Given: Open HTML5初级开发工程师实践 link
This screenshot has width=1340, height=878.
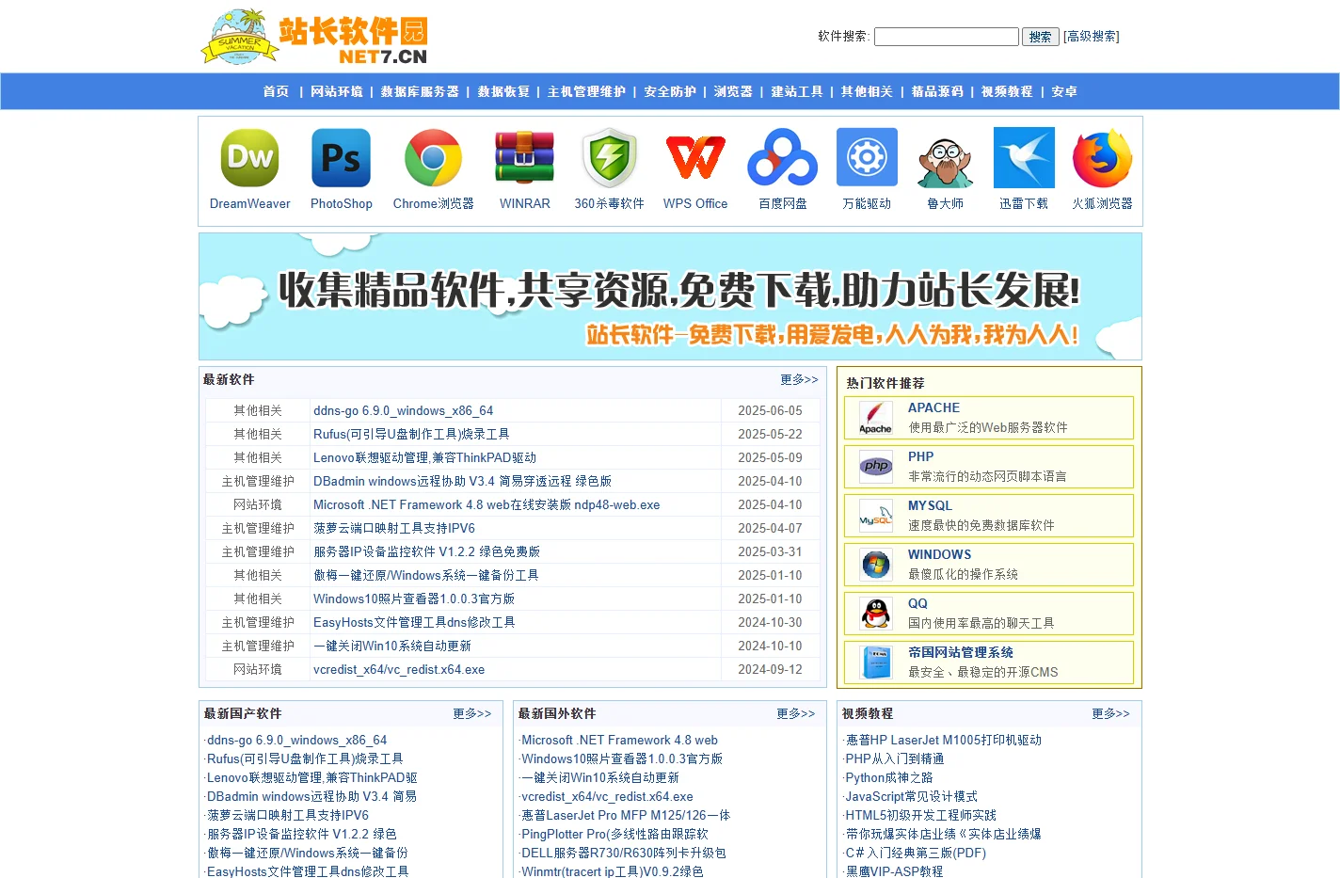Looking at the screenshot, I should pos(921,815).
